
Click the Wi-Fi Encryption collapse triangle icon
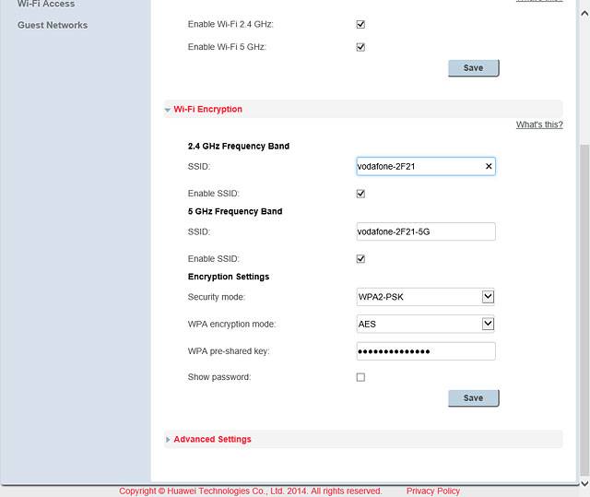(x=168, y=110)
